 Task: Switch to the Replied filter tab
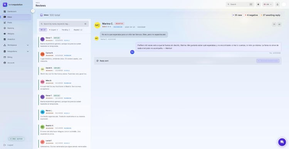78,30
